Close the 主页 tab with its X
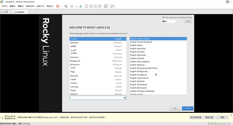 [x=10, y=12]
